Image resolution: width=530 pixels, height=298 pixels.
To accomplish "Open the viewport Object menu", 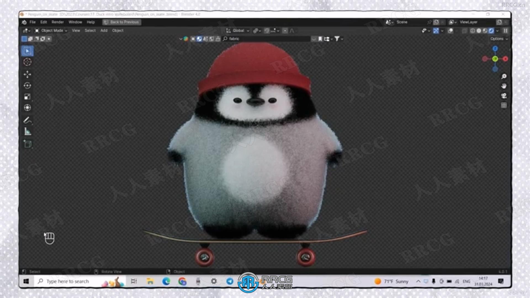I will click(x=118, y=31).
